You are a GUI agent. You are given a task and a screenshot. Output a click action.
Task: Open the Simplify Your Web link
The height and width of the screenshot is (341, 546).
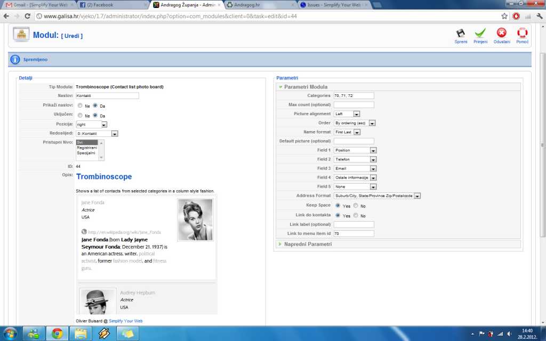[126, 321]
